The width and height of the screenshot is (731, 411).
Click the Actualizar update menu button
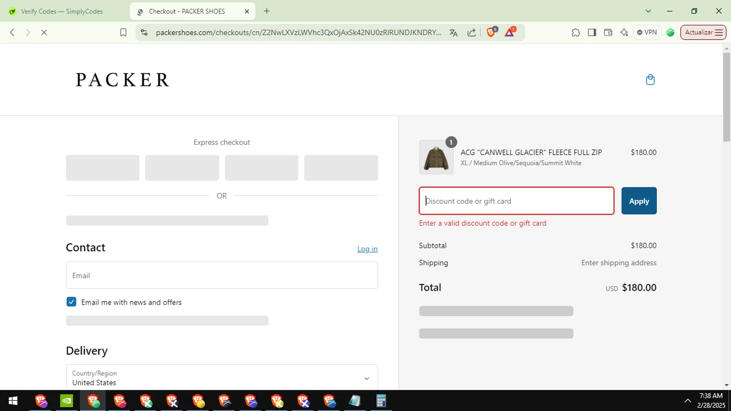point(703,33)
